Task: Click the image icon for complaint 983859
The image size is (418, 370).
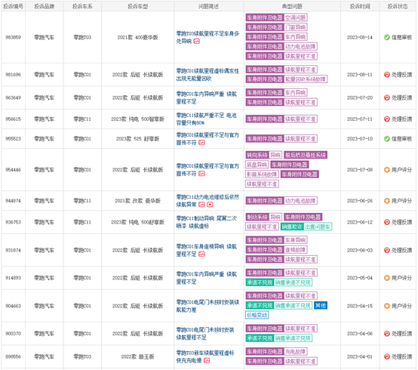Action: 197,42
